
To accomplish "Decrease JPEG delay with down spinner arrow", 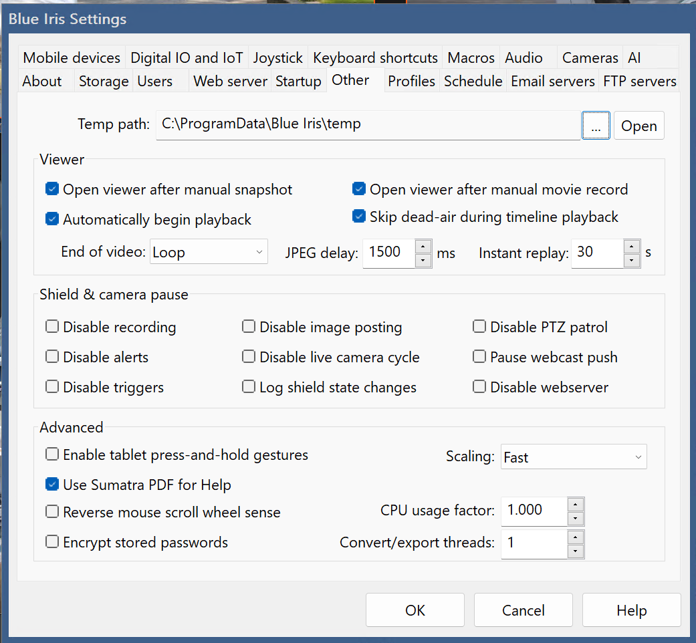I will click(423, 261).
